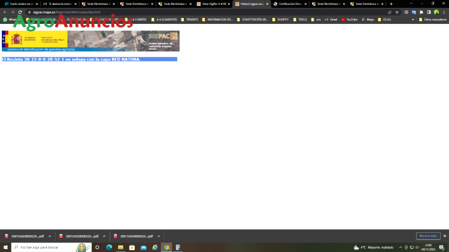Open the Gmail bookmark
Screen dimensions: 449x252
tap(331, 20)
